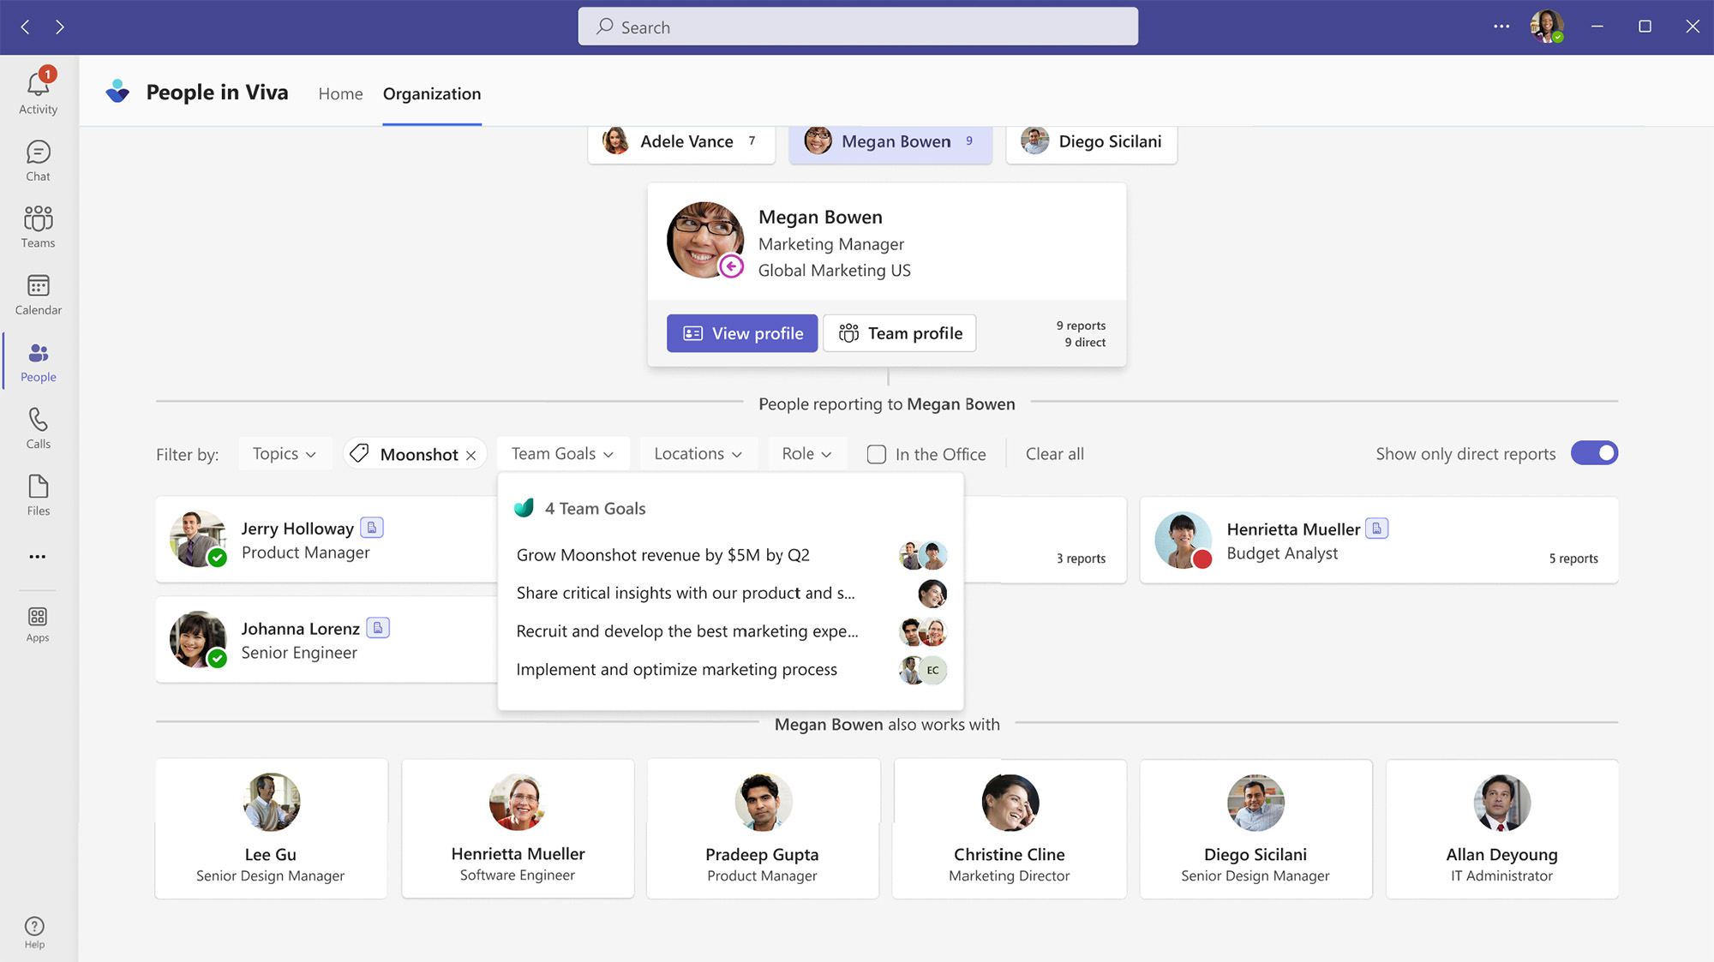
Task: Click the View profile button
Action: tap(742, 333)
